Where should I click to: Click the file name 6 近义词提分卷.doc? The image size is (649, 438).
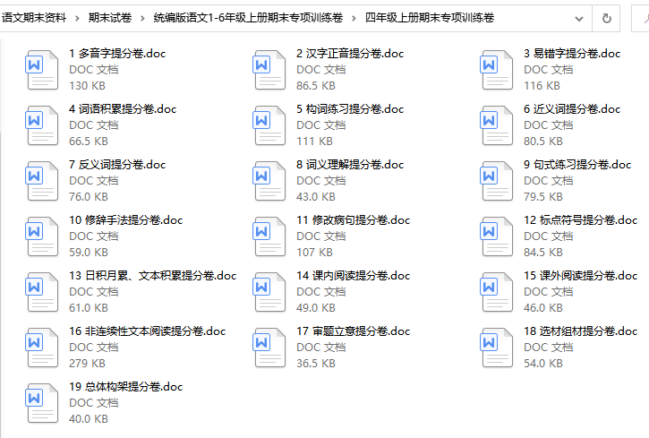click(572, 109)
